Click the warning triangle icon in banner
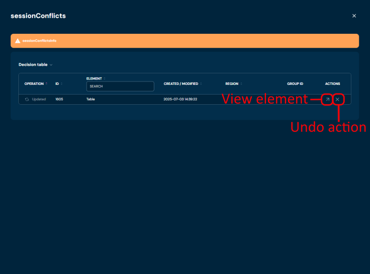370x274 pixels. [18, 41]
